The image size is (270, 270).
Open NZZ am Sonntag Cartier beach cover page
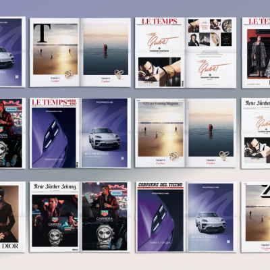click(160, 133)
